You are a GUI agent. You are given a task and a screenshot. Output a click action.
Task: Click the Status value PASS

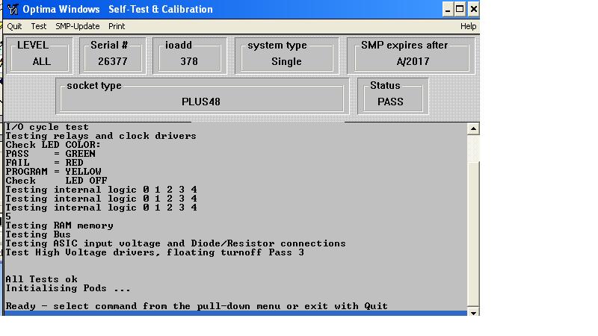click(x=390, y=102)
